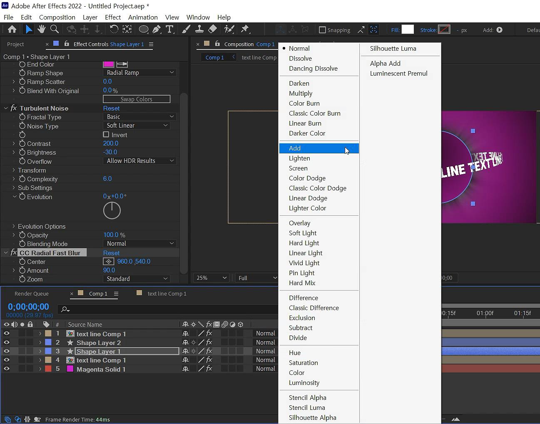
Task: Open the Composition menu
Action: coord(57,17)
